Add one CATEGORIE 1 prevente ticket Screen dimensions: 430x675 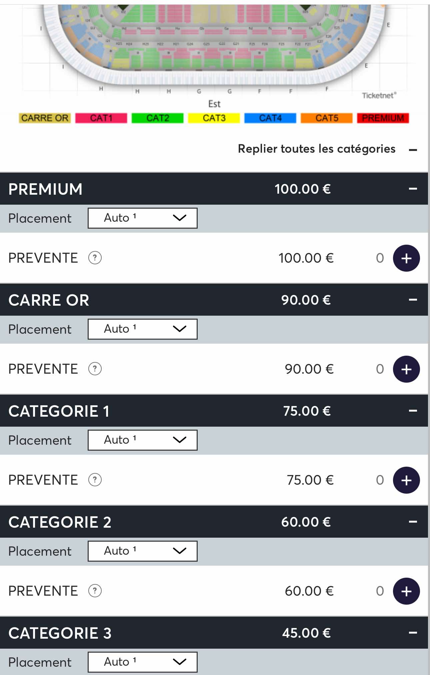406,480
